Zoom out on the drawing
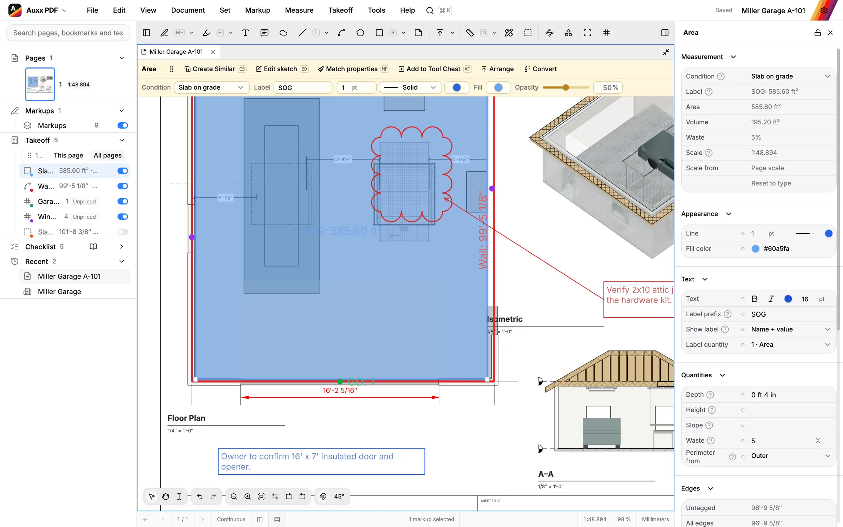This screenshot has height=527, width=843. point(234,496)
